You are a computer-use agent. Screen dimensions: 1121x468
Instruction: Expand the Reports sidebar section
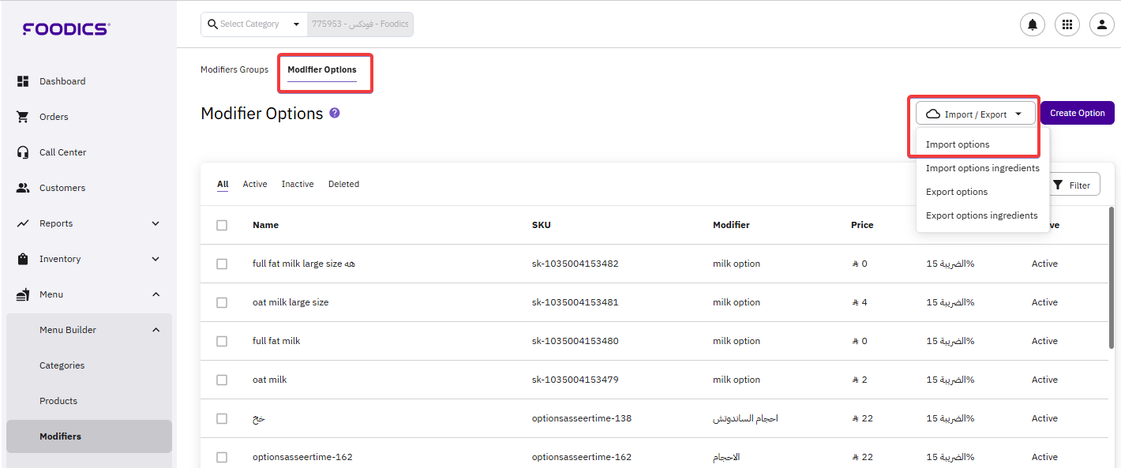pos(156,223)
